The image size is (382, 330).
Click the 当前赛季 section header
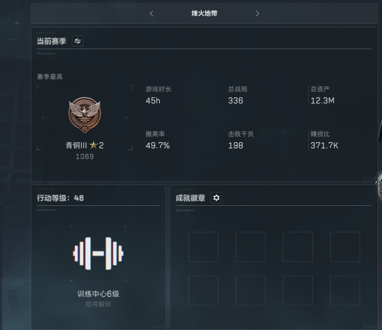click(x=51, y=41)
